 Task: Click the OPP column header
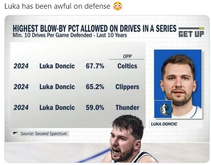click(127, 56)
